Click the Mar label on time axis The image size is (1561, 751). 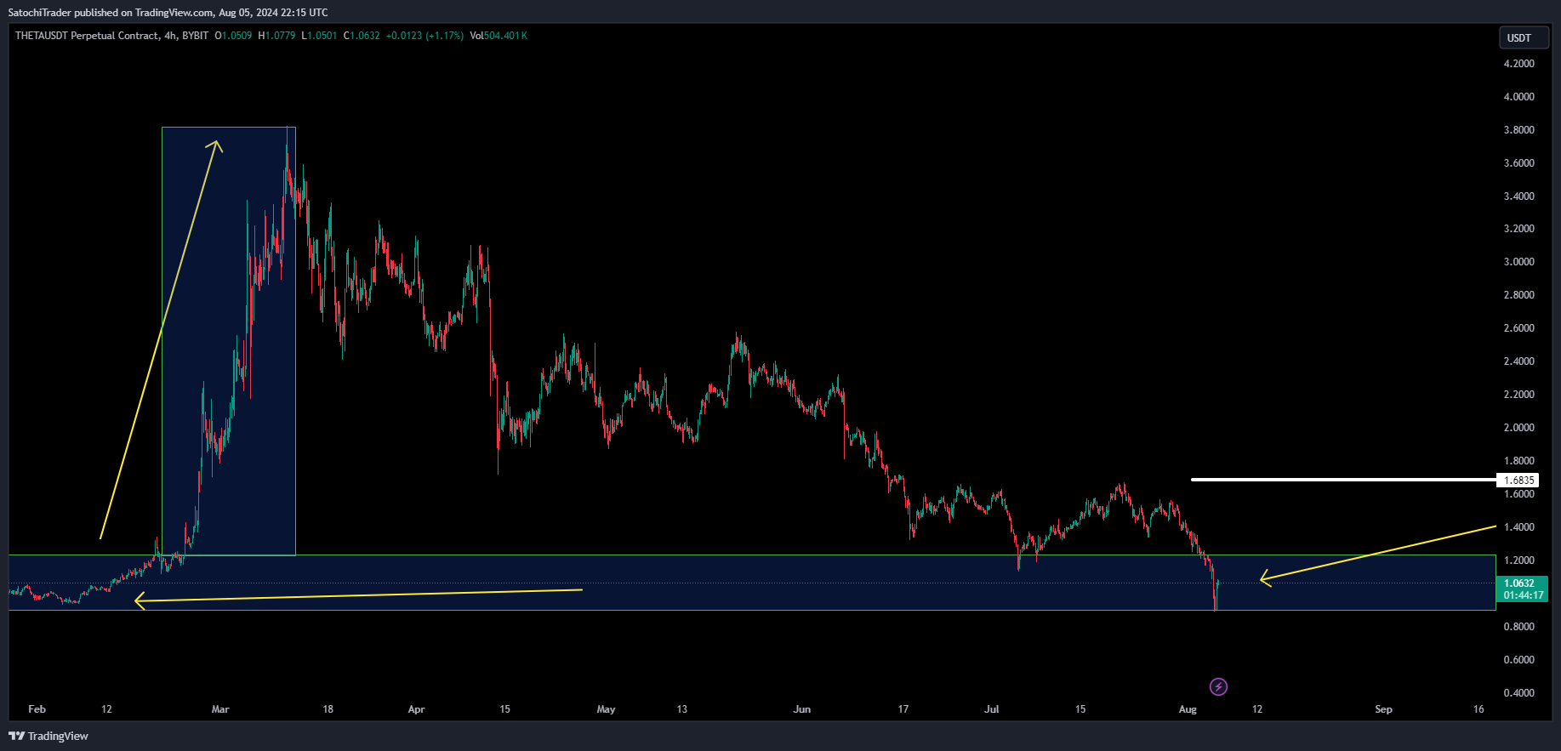coord(220,709)
